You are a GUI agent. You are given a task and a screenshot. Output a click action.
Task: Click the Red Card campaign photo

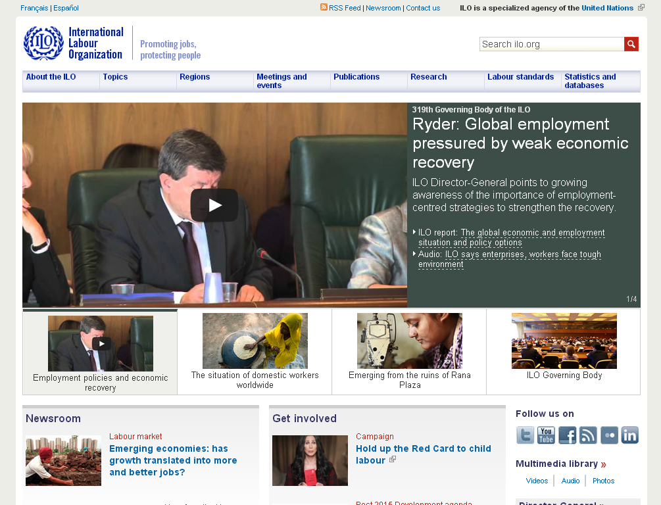click(x=310, y=460)
